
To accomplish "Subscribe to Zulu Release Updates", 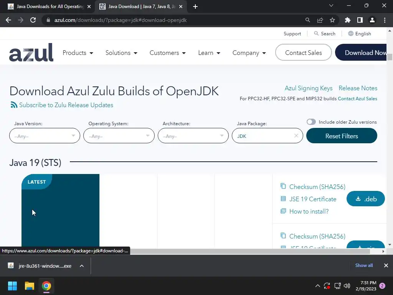I will pyautogui.click(x=66, y=105).
